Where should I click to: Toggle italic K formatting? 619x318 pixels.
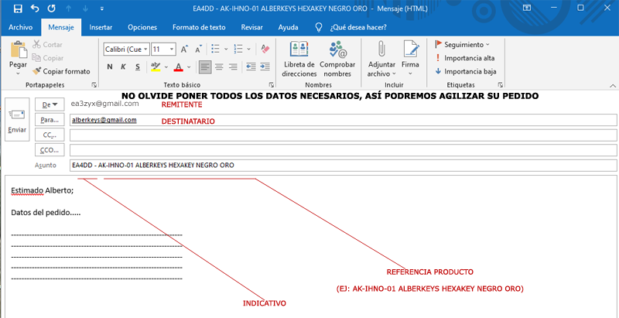tap(123, 67)
